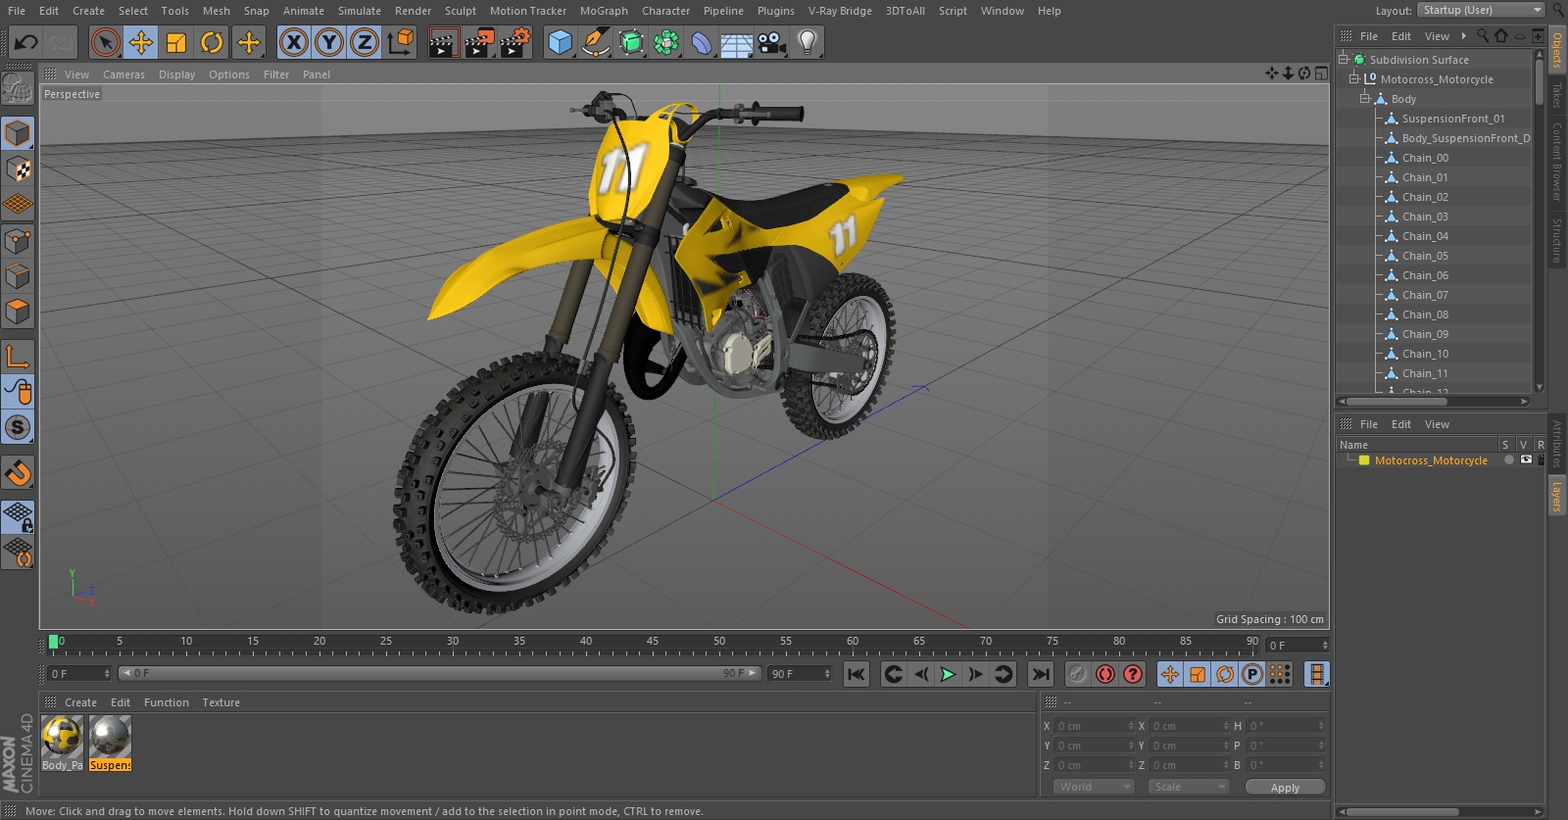Screen dimensions: 1568x820
Task: Click the coordinate system icon
Action: tap(401, 42)
